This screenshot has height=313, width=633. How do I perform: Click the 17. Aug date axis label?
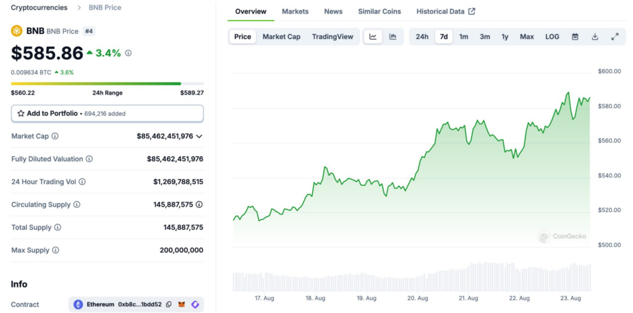[264, 298]
